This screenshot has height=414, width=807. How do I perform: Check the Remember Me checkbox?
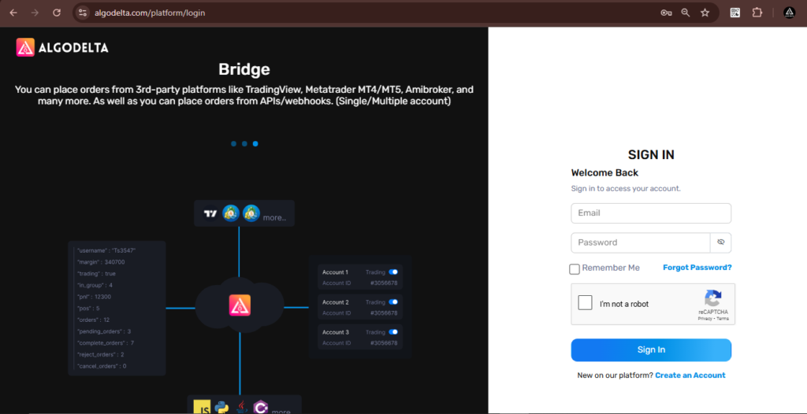pyautogui.click(x=575, y=269)
